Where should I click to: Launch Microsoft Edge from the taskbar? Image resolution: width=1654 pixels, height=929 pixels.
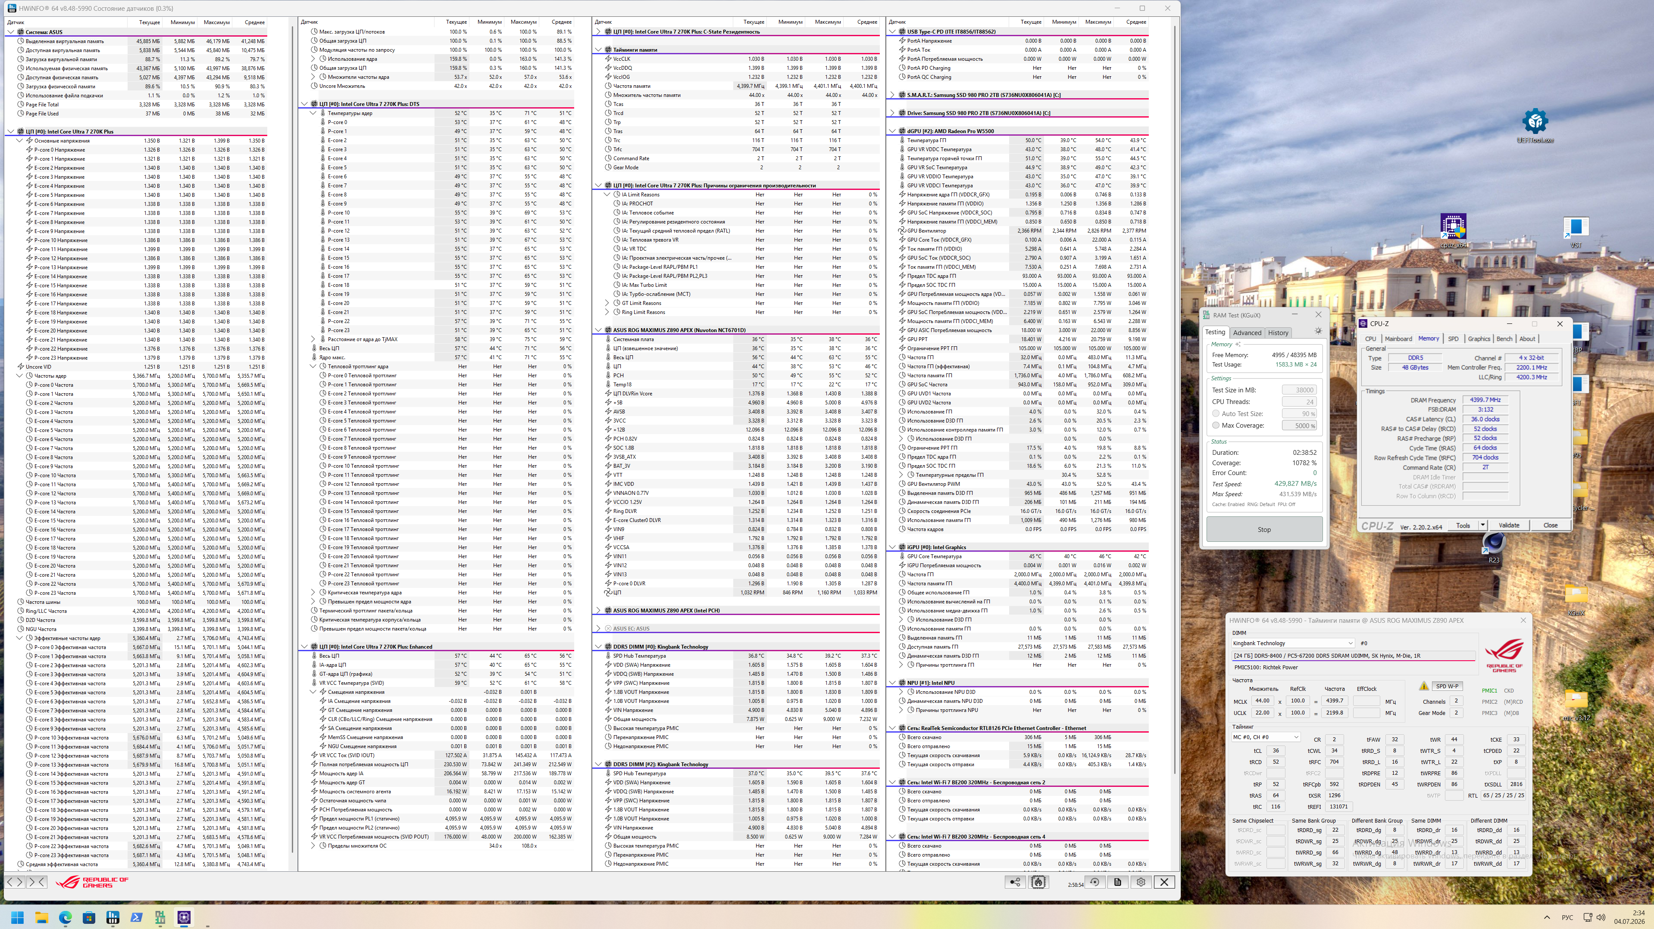pyautogui.click(x=66, y=917)
